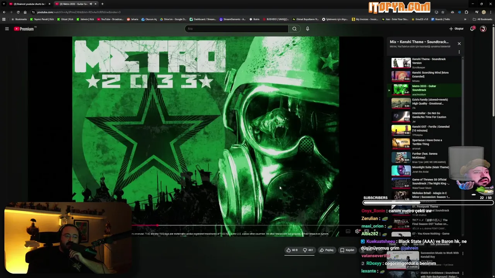The image size is (495, 278).
Task: Open Mix playlist three-dot options
Action: click(x=459, y=52)
